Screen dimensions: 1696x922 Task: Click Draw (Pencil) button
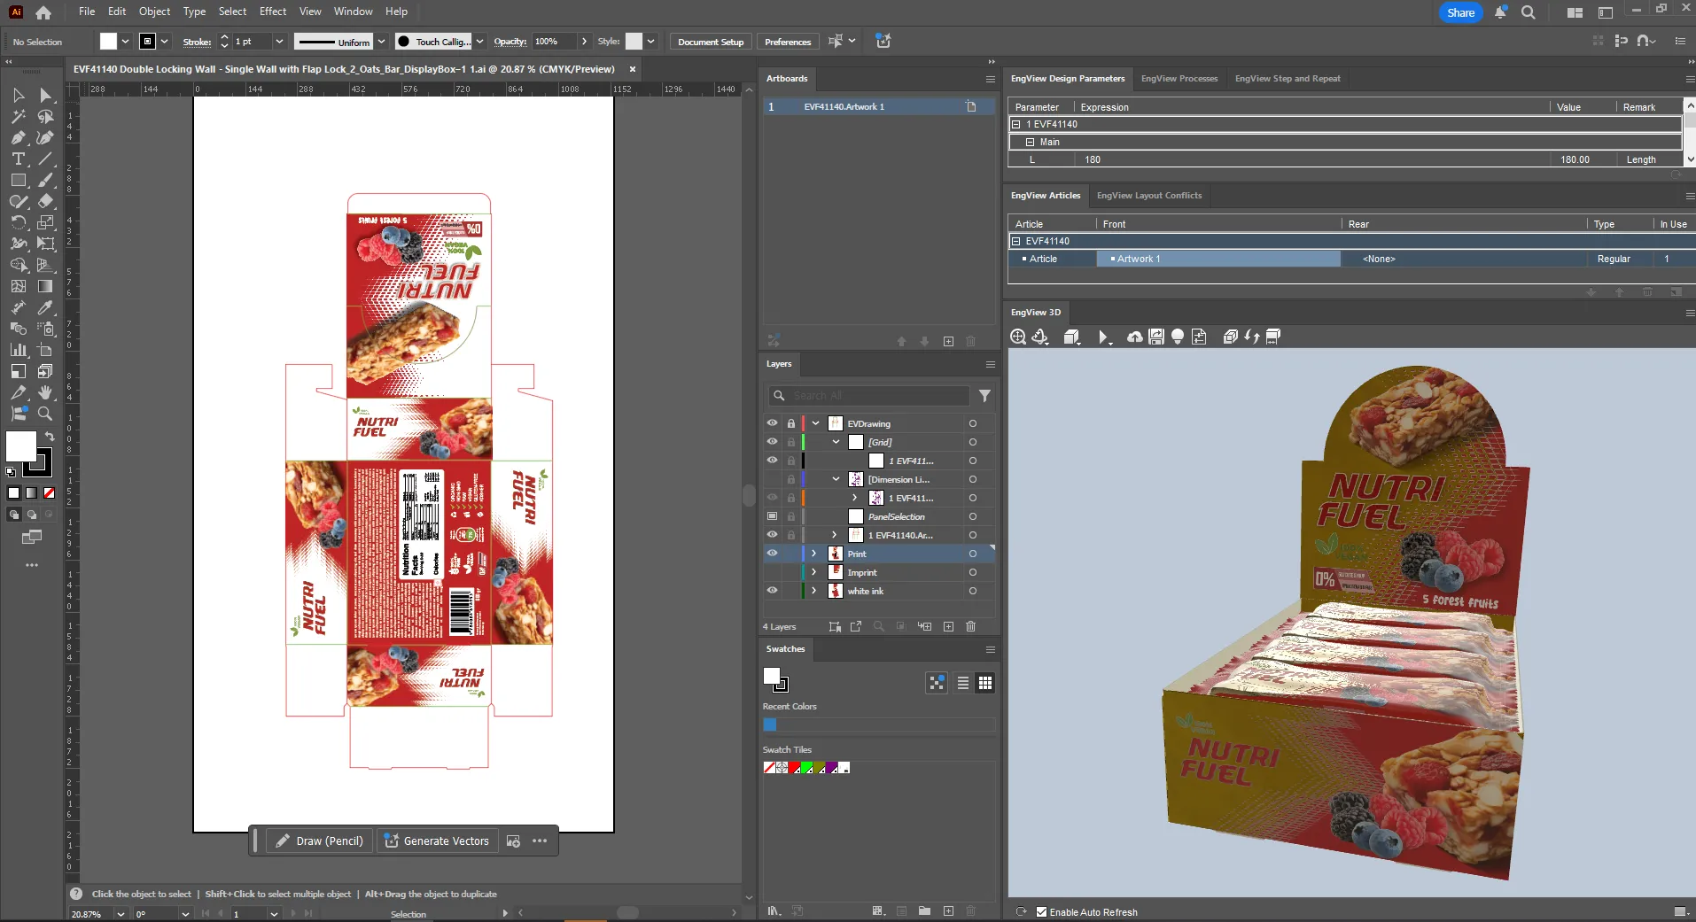pyautogui.click(x=320, y=841)
